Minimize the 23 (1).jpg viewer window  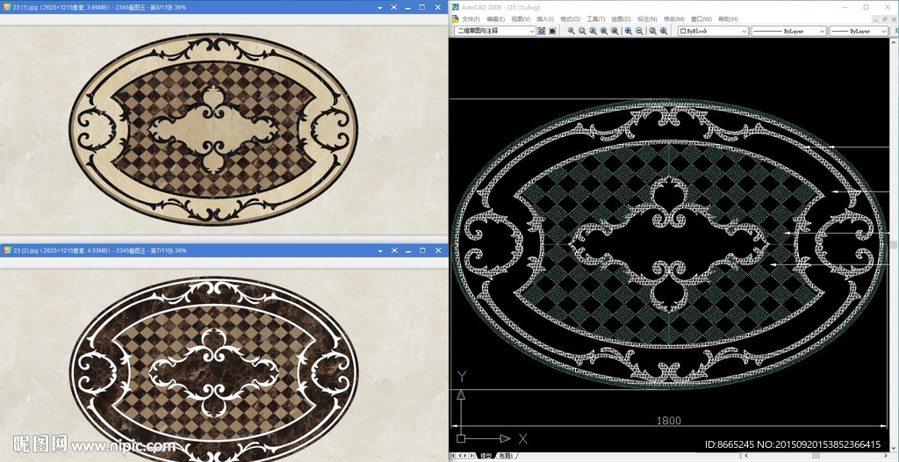[408, 7]
